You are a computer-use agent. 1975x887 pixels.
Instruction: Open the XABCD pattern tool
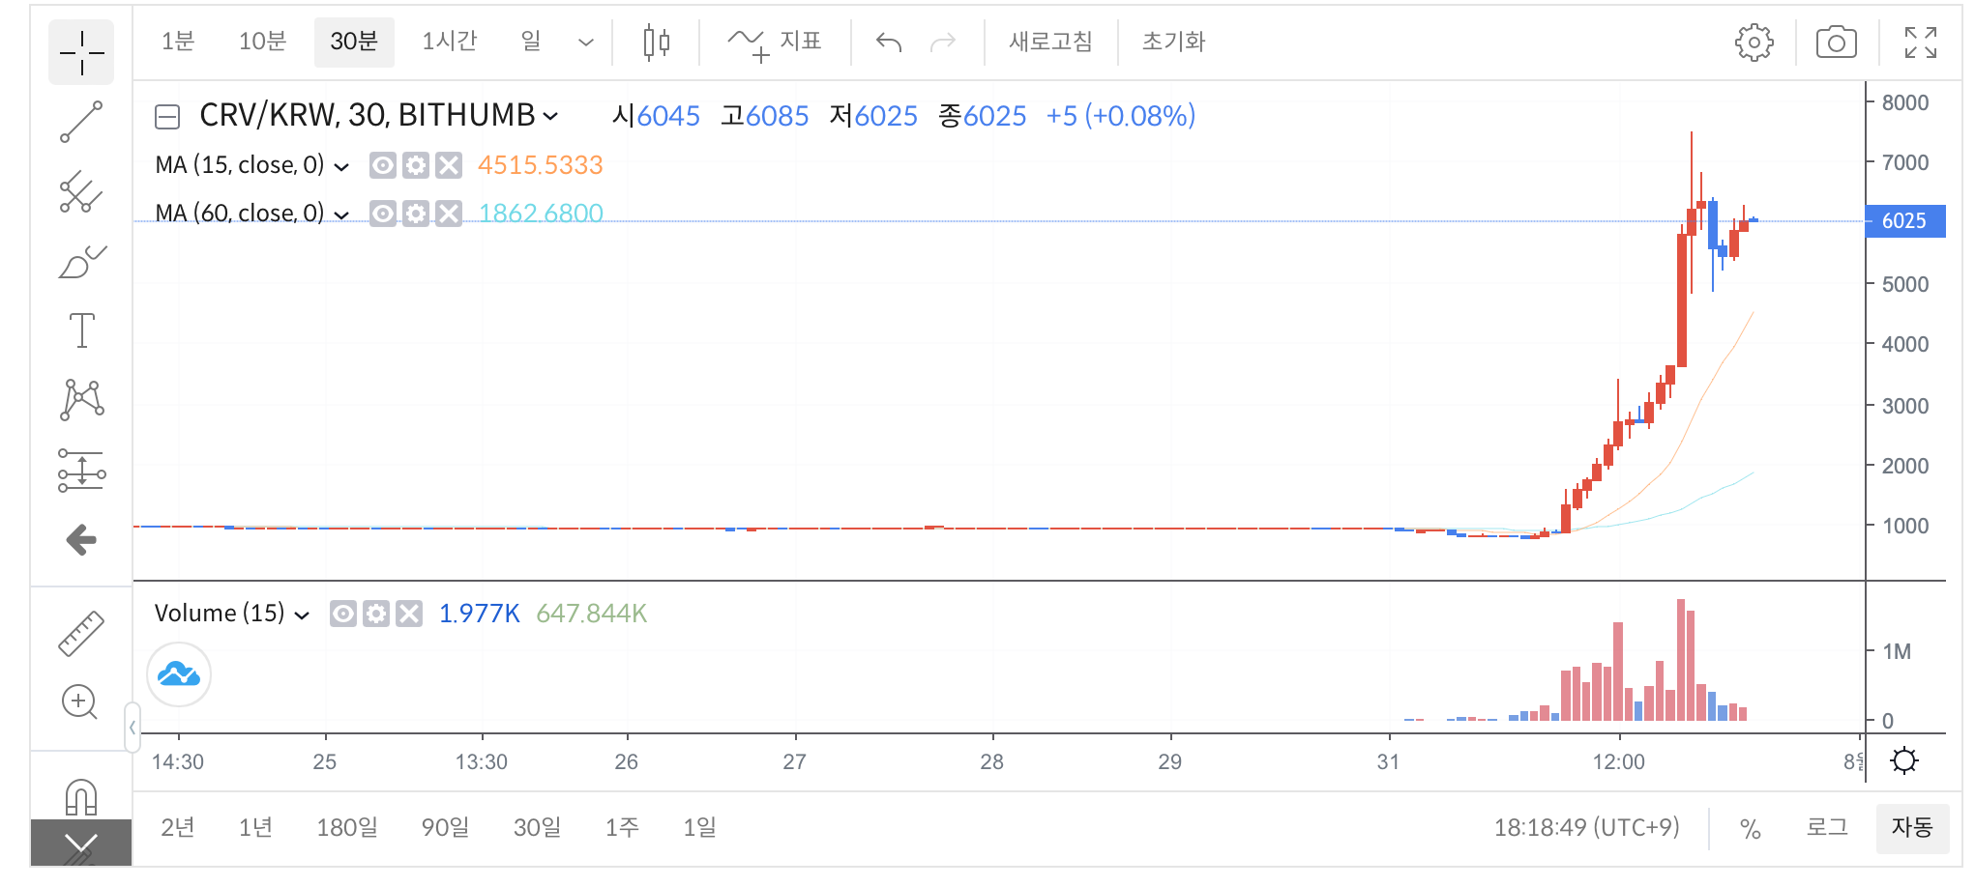point(81,399)
